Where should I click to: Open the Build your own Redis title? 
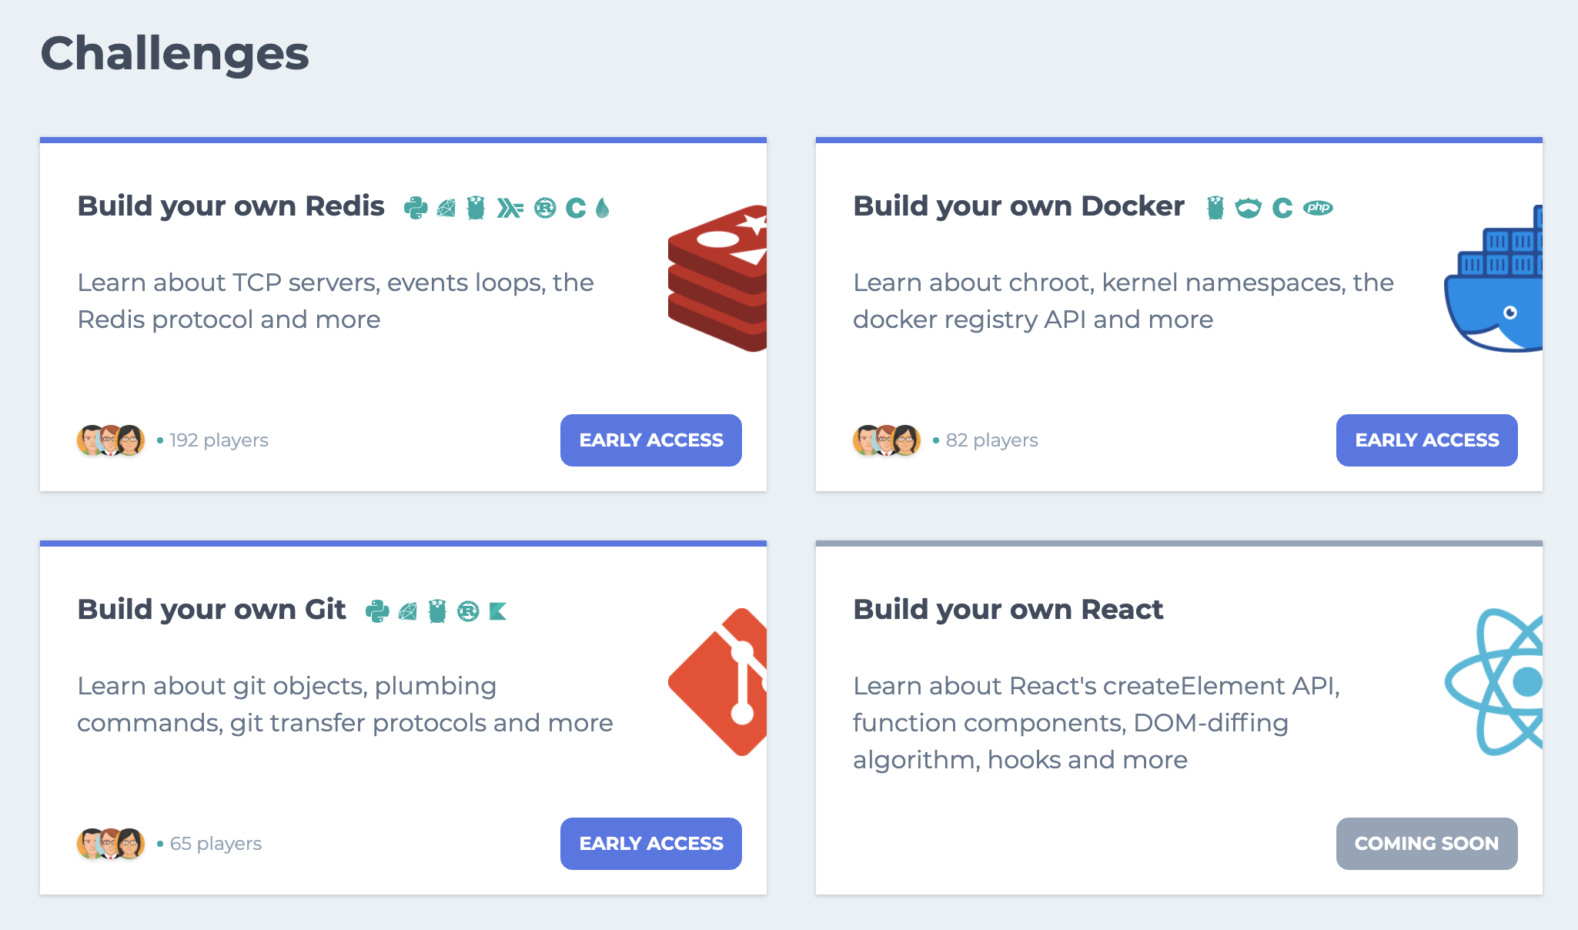click(x=231, y=206)
